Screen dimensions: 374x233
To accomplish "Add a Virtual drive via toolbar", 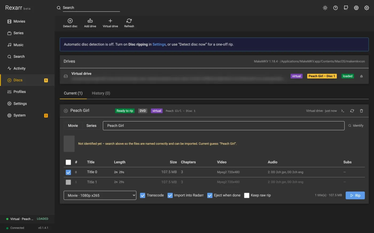I will 110,23.
